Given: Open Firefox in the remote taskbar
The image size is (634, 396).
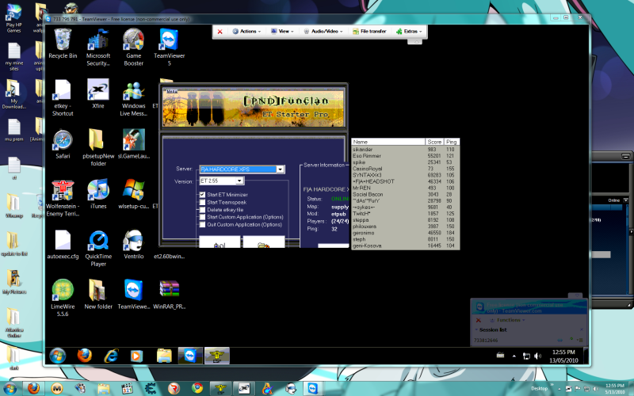Looking at the screenshot, I should point(85,356).
